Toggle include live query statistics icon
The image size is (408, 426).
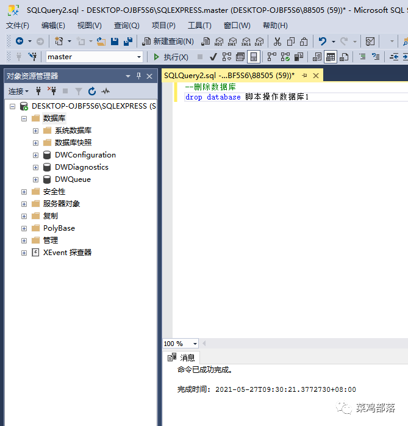point(285,57)
